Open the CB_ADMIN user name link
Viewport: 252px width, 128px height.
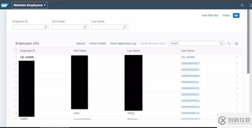pos(188,57)
